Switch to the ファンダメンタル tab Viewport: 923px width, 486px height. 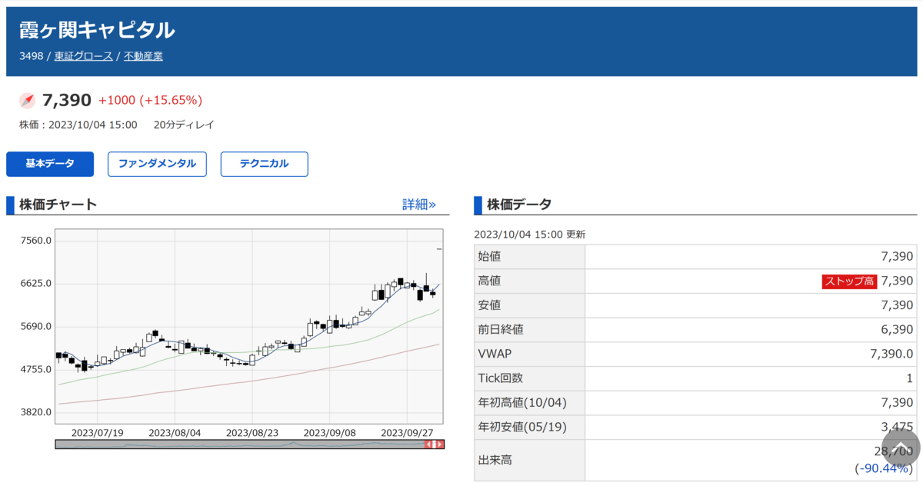[157, 164]
